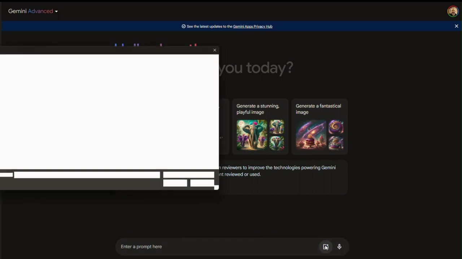Click the top-right small elephant thumbnail
The width and height of the screenshot is (462, 259).
pyautogui.click(x=277, y=127)
